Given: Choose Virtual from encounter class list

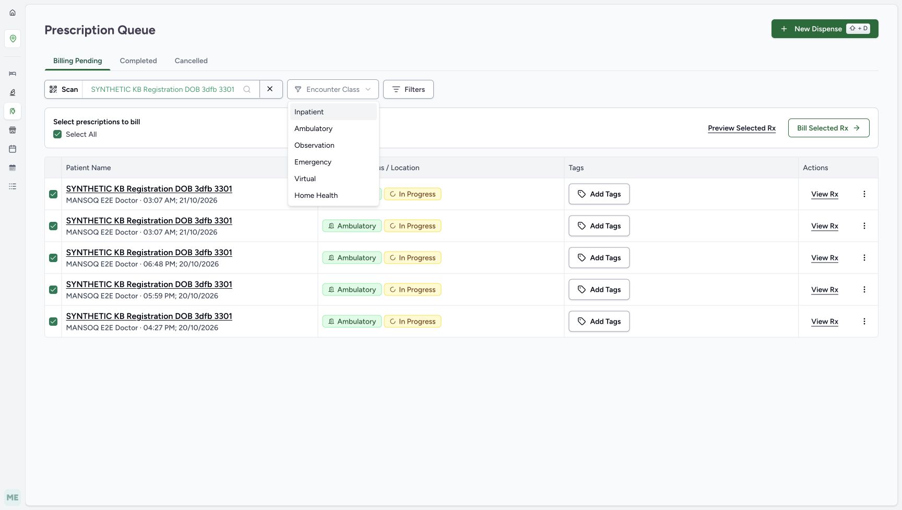Looking at the screenshot, I should point(333,179).
